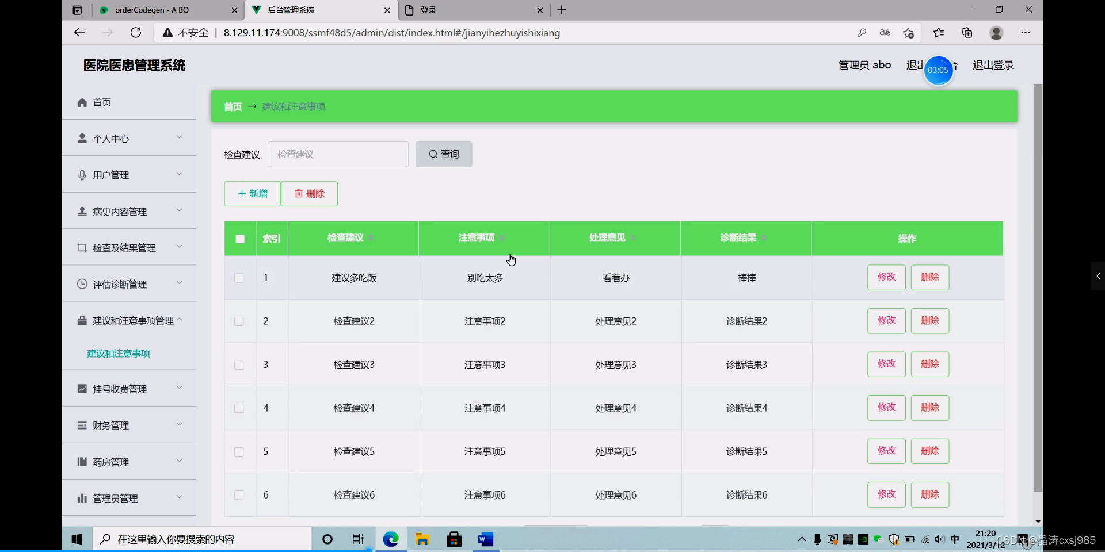1105x552 pixels.
Task: Select the 药房管理 building icon
Action: (82, 461)
